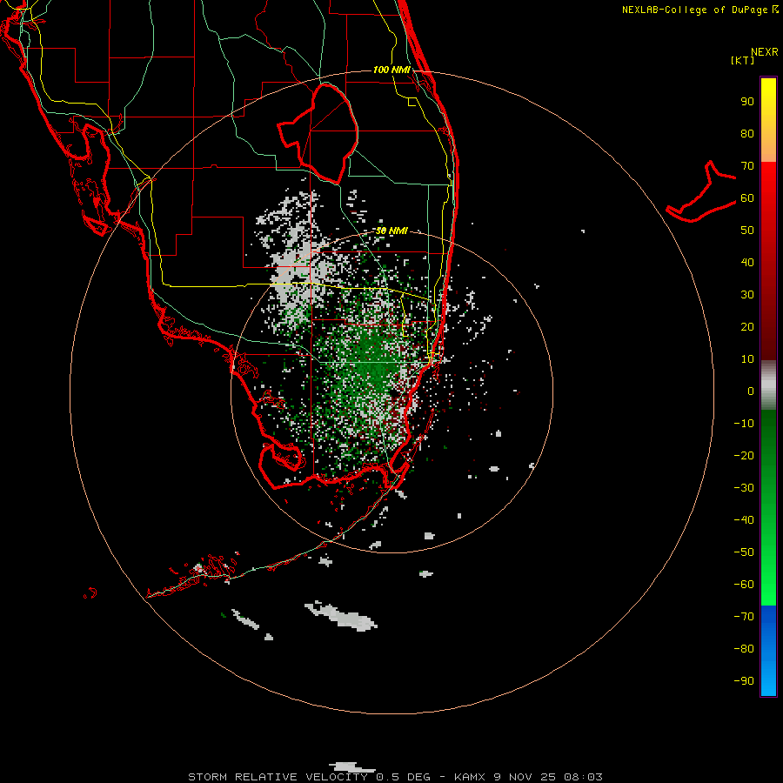This screenshot has height=783, width=783.
Task: Click the 50 NMI range ring label
Action: click(x=391, y=231)
